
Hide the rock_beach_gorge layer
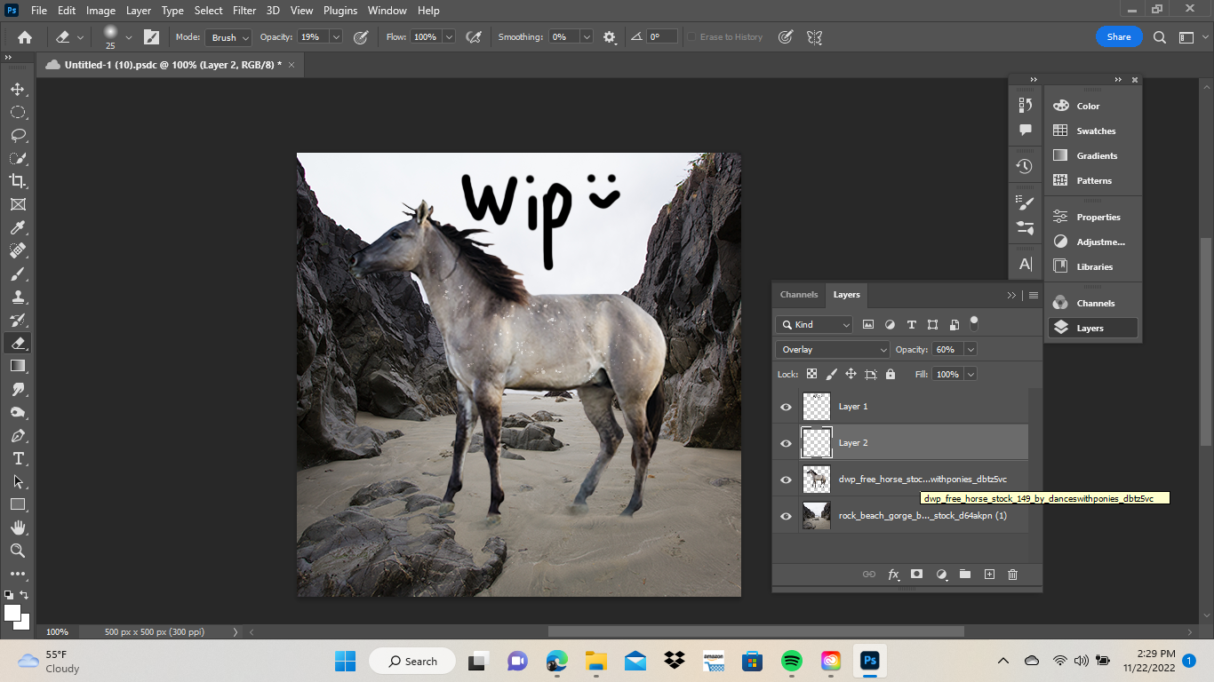coord(786,516)
